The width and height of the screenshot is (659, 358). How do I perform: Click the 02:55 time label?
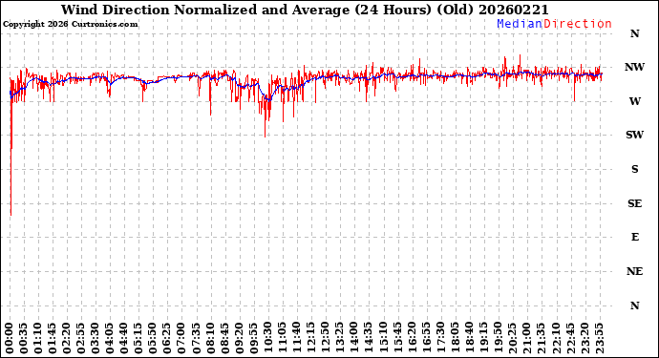pyautogui.click(x=81, y=338)
